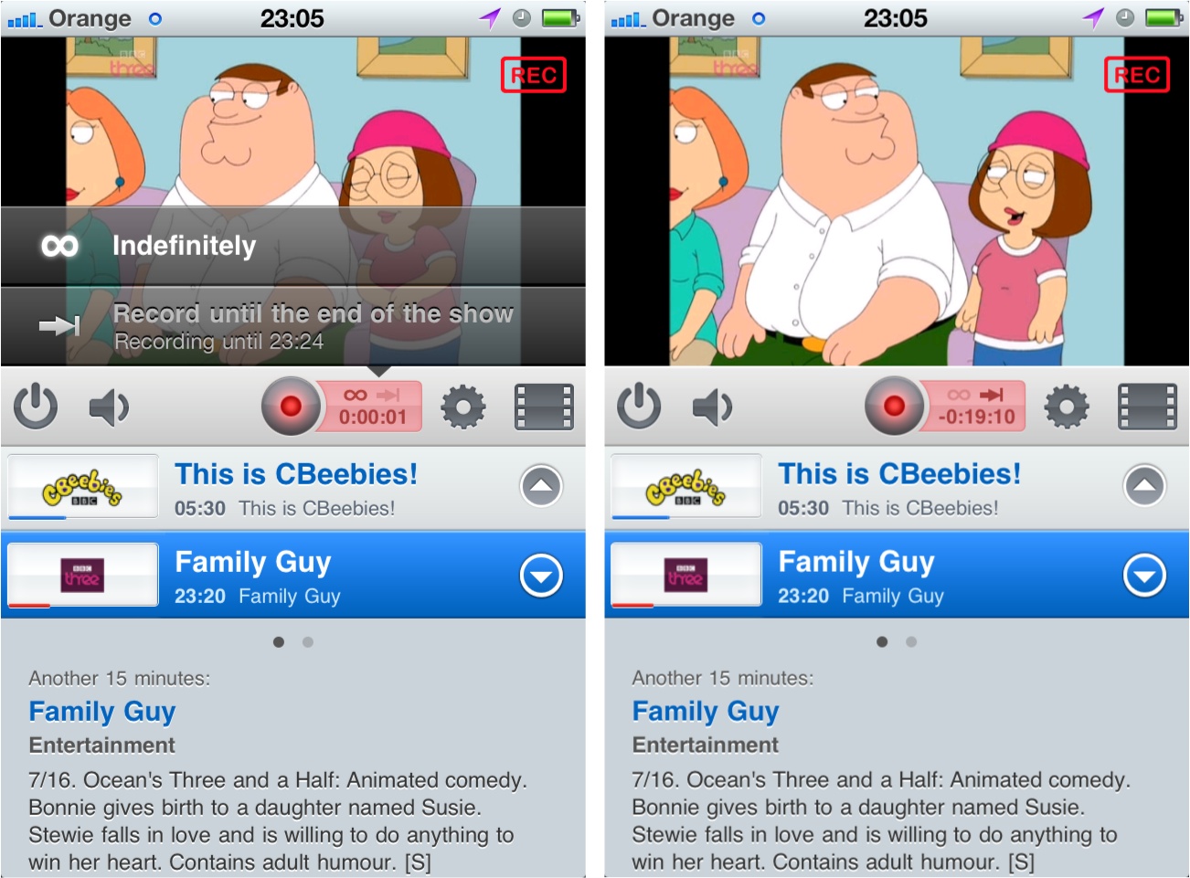Open Family Guy title link in left details
1190x878 pixels.
[102, 712]
